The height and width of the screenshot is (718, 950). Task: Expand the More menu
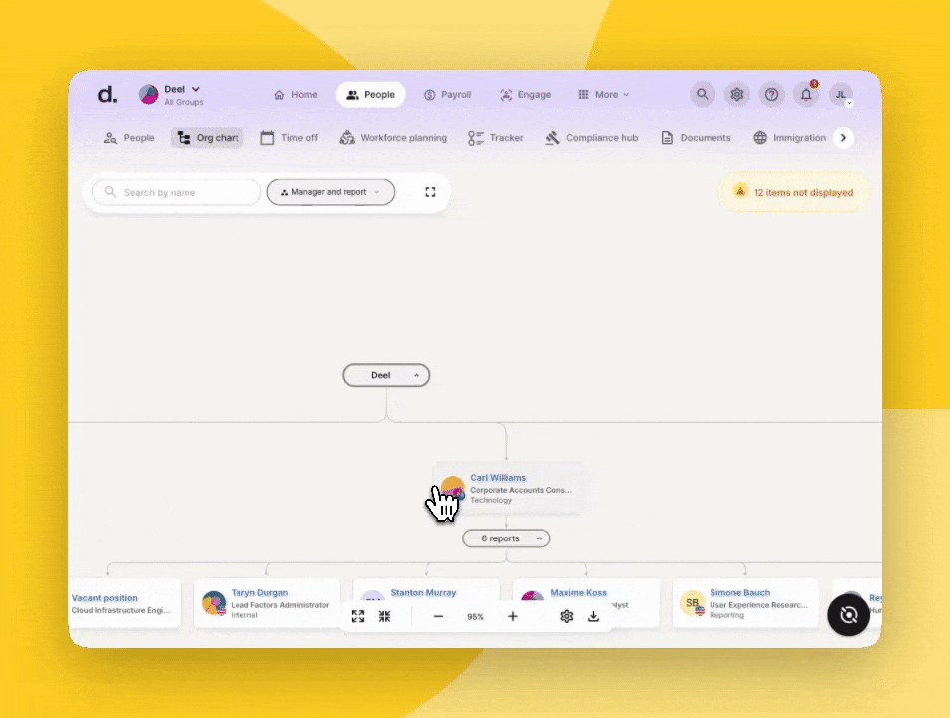[x=604, y=95]
